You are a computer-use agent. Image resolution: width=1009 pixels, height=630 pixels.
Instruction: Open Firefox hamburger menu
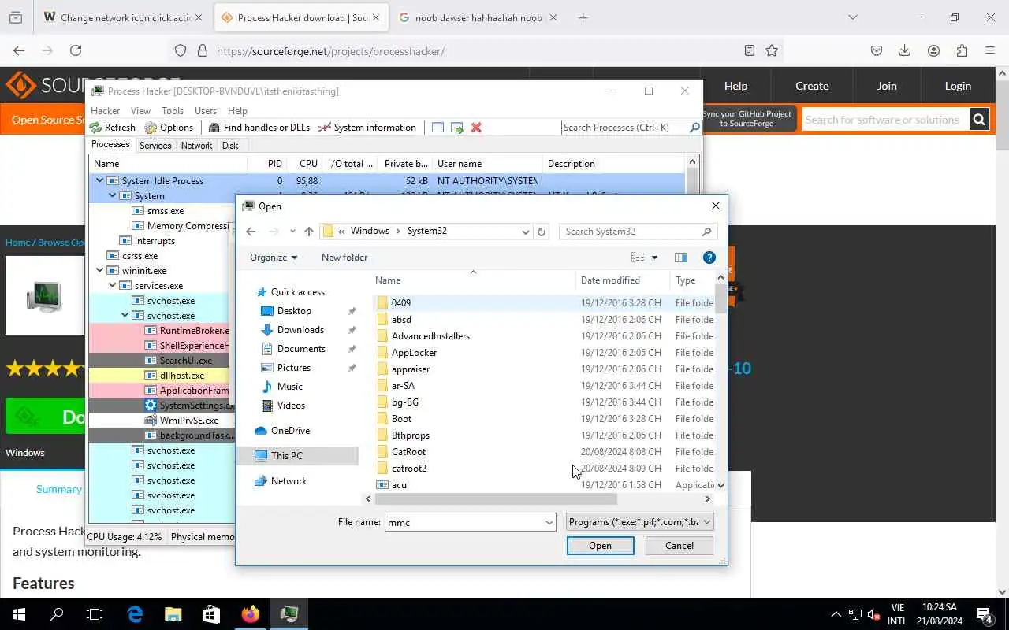pos(990,50)
